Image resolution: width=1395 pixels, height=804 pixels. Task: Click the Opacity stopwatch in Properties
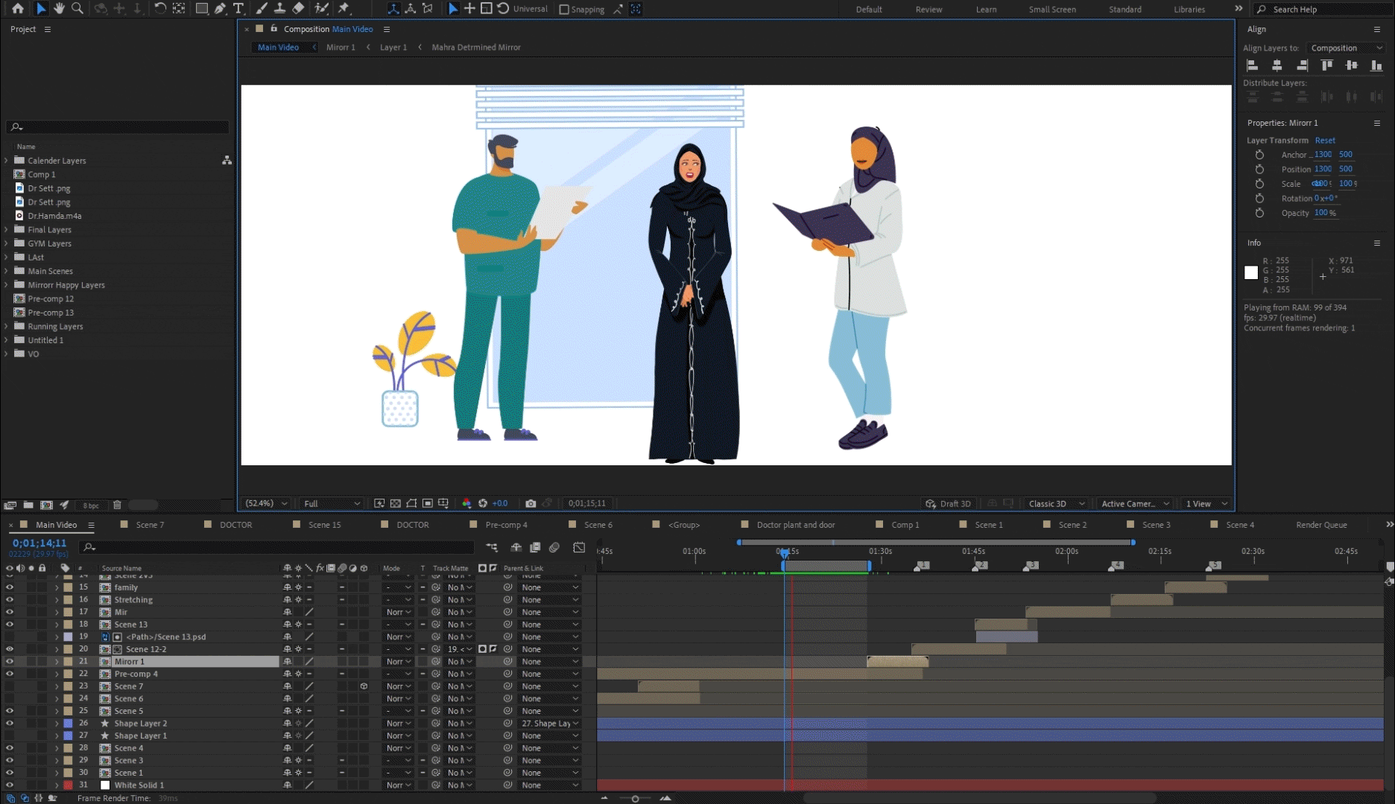click(x=1259, y=213)
